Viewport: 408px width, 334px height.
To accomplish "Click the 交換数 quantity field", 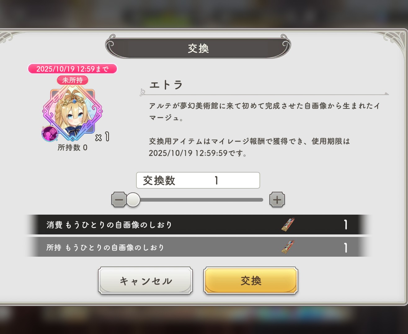I will point(198,180).
